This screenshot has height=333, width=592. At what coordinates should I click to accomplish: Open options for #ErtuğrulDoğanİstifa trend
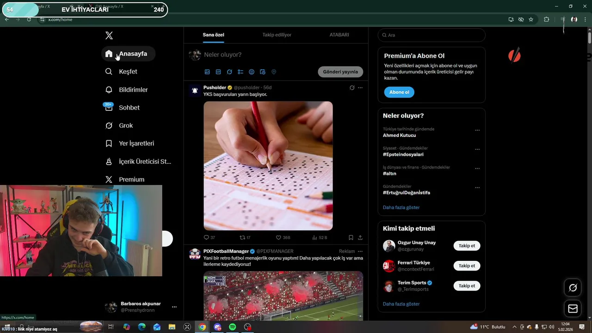pos(477,188)
